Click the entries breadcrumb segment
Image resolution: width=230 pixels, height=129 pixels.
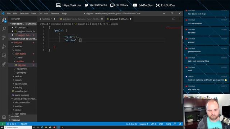pos(112,24)
